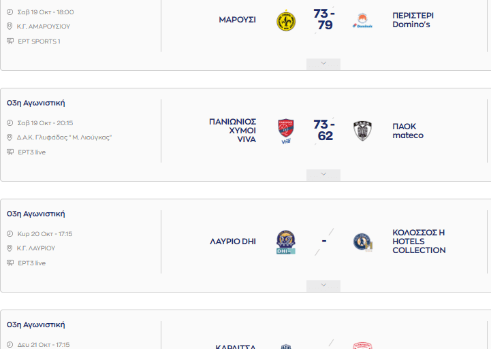Click the 73 - 79 match score

pyautogui.click(x=324, y=20)
